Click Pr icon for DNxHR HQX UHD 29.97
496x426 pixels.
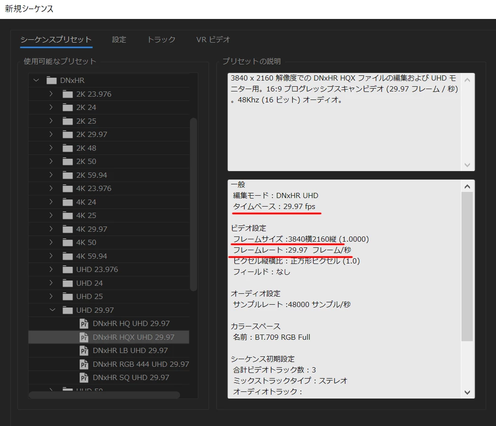[83, 337]
